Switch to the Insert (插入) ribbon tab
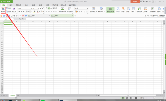Screen dimensions: 166x101 11,5
